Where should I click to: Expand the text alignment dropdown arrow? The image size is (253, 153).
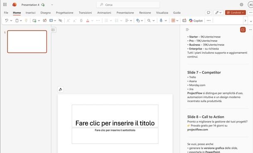click(131, 21)
